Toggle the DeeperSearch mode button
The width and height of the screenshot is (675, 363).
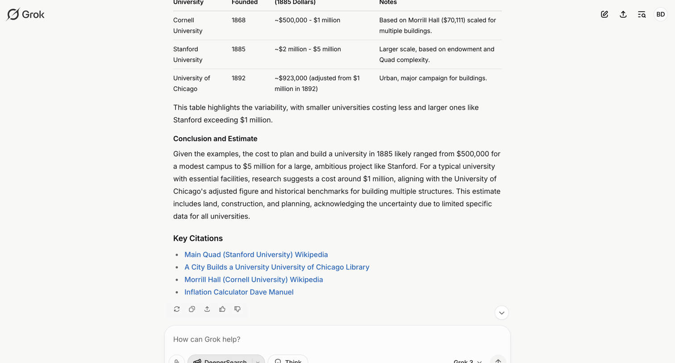tap(221, 360)
